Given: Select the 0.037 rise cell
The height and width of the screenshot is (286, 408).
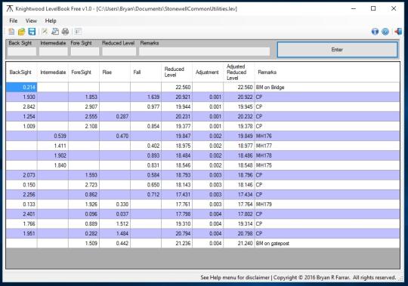Looking at the screenshot, I should pos(115,214).
